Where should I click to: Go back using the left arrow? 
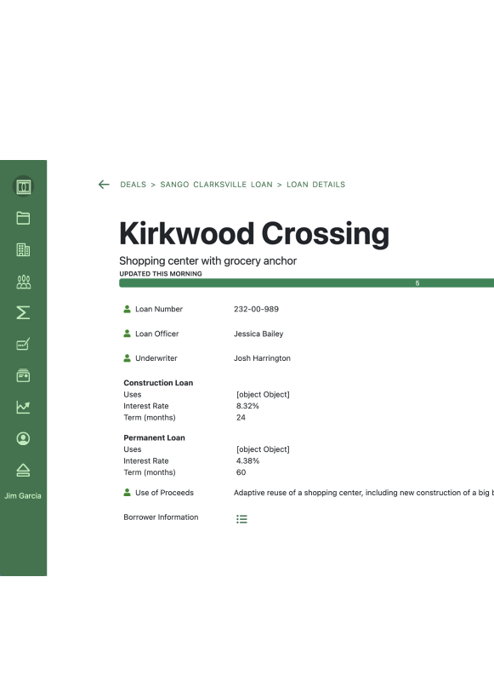point(104,185)
